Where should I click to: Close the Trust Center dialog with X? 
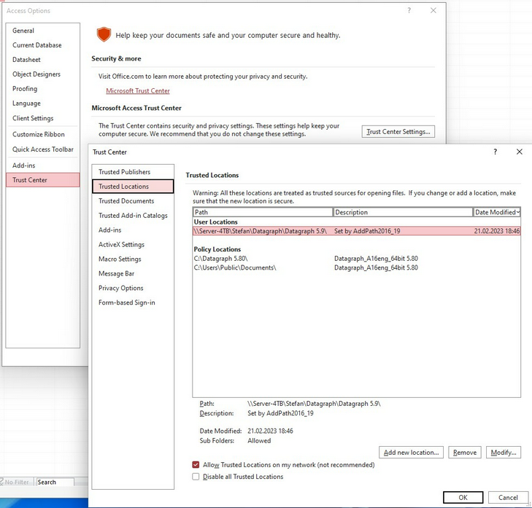[x=519, y=152]
